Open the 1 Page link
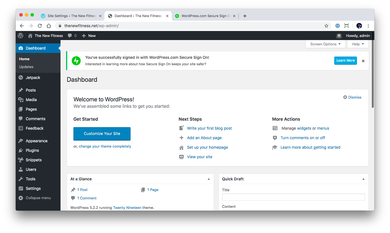390x233 pixels. pyautogui.click(x=153, y=190)
